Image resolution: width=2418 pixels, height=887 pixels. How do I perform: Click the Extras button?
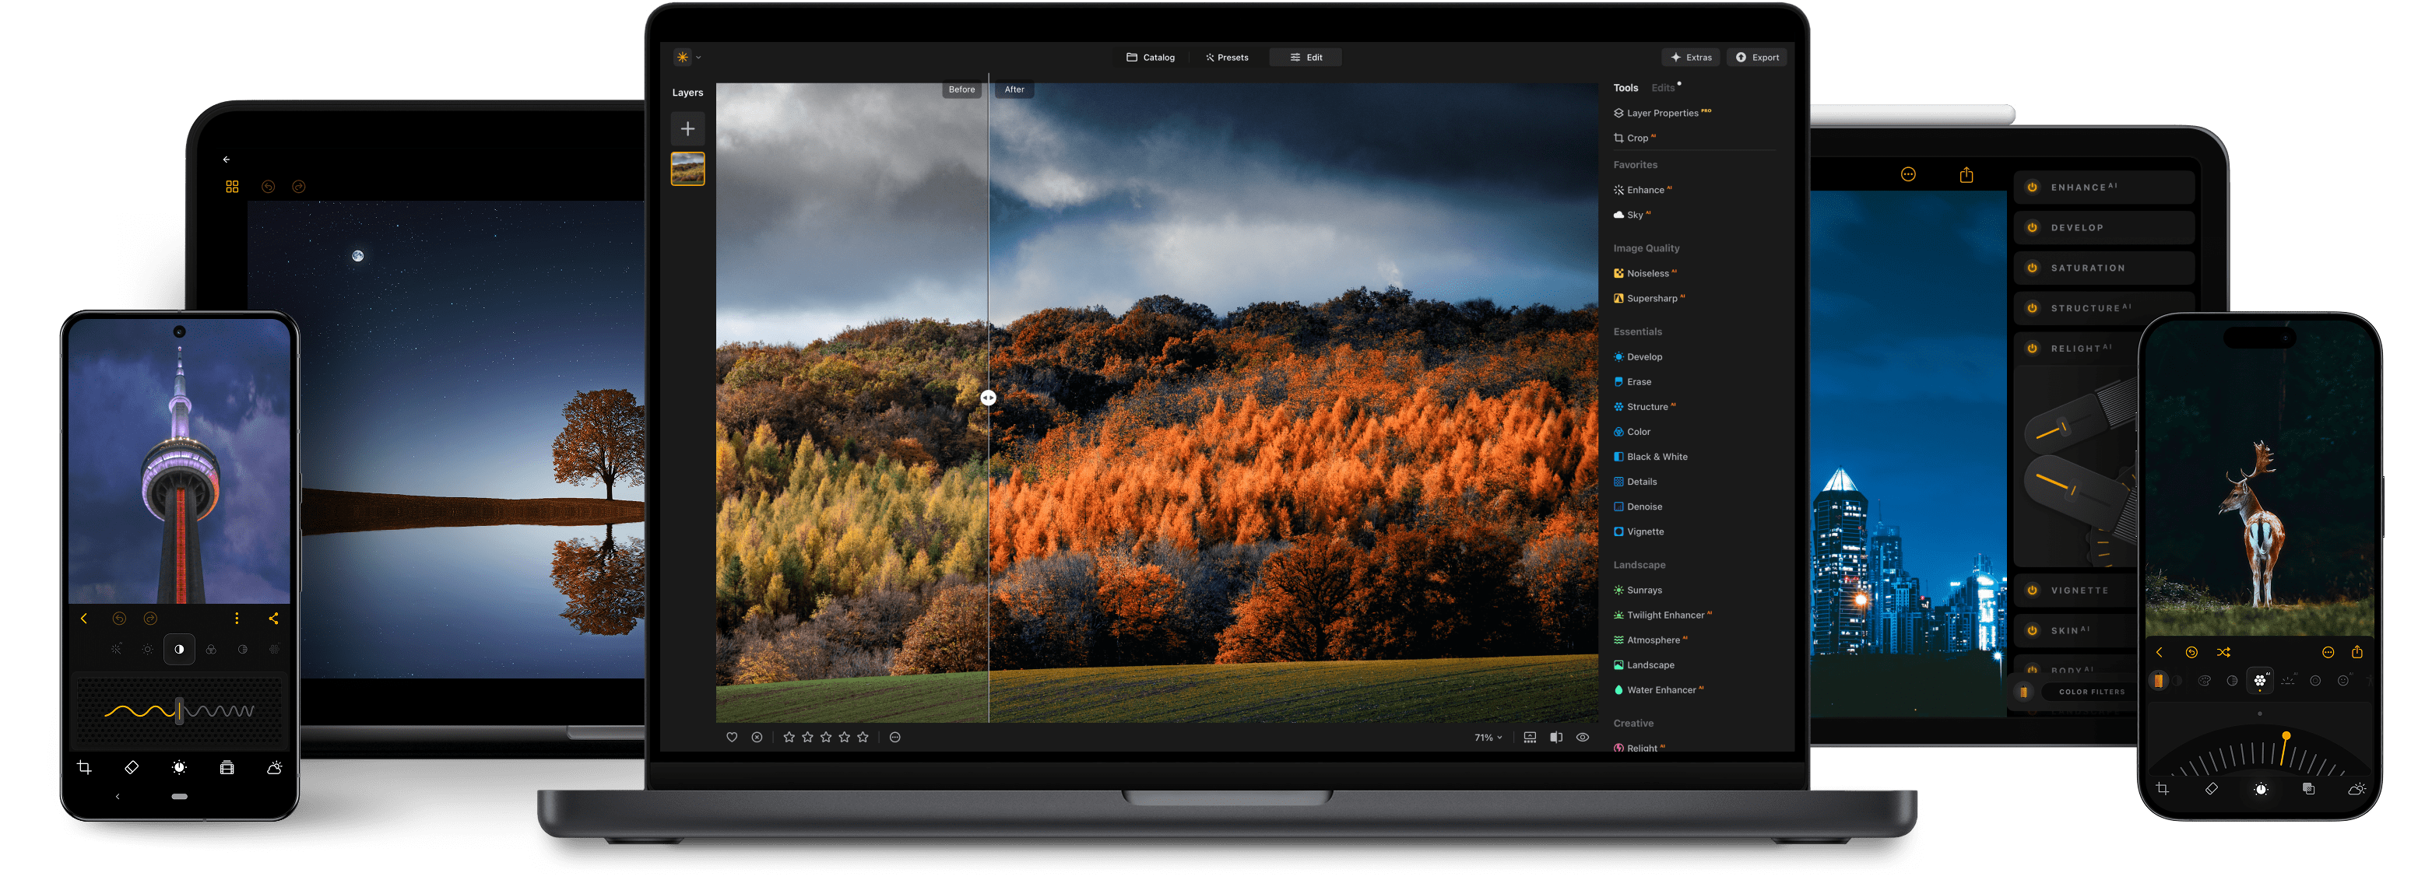click(1691, 58)
